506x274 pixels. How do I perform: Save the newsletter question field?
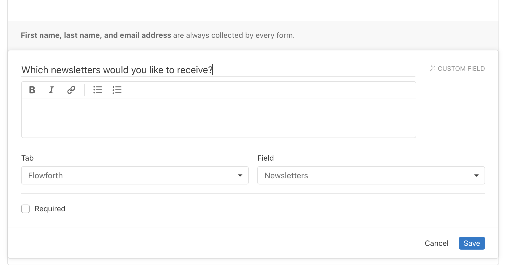point(472,243)
